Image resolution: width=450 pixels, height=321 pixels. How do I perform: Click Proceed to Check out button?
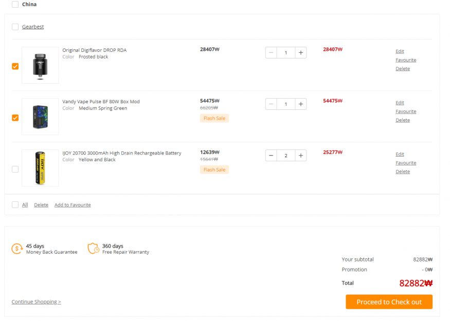point(389,302)
